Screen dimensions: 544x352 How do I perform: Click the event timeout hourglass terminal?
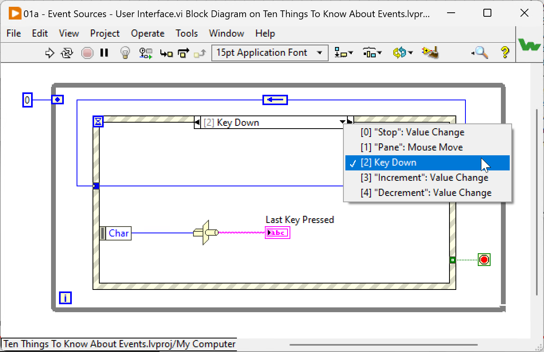(98, 121)
